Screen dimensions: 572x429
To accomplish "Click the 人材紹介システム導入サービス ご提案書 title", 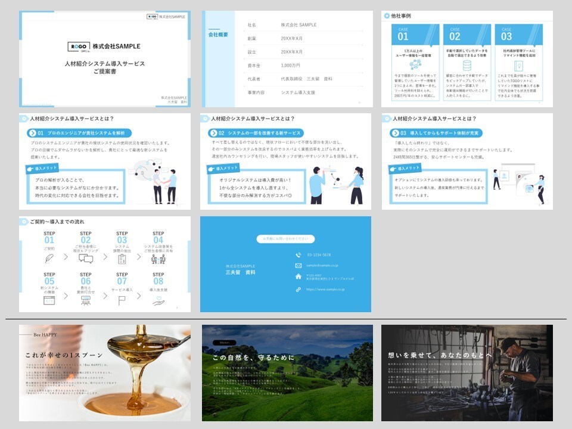I will pos(105,67).
